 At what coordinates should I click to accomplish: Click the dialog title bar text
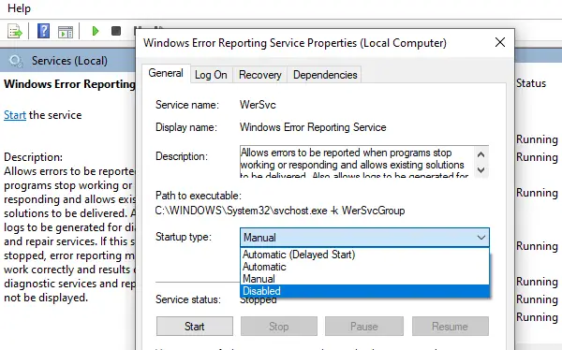click(x=295, y=43)
